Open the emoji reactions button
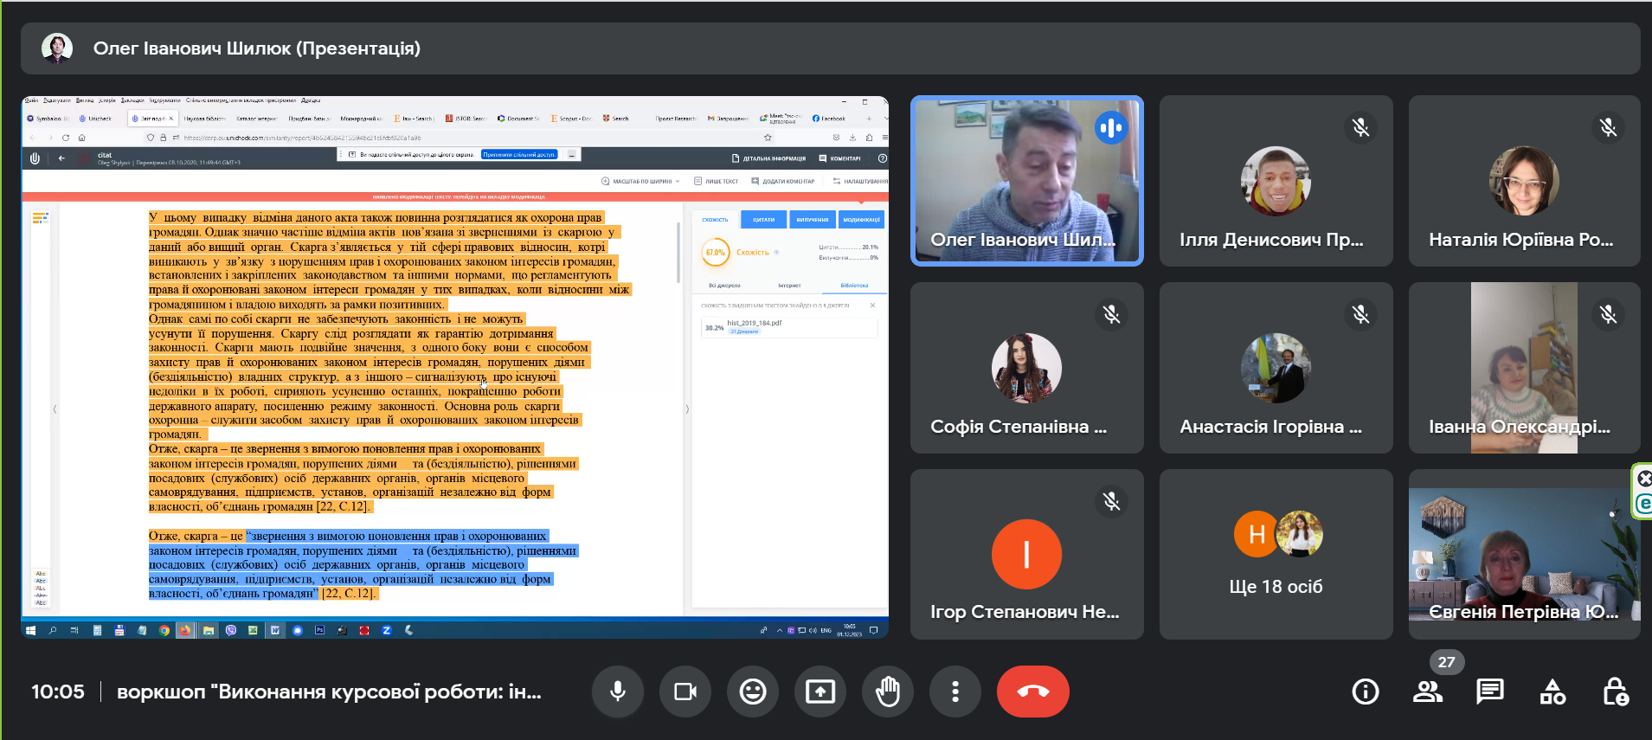The image size is (1652, 740). (x=753, y=692)
